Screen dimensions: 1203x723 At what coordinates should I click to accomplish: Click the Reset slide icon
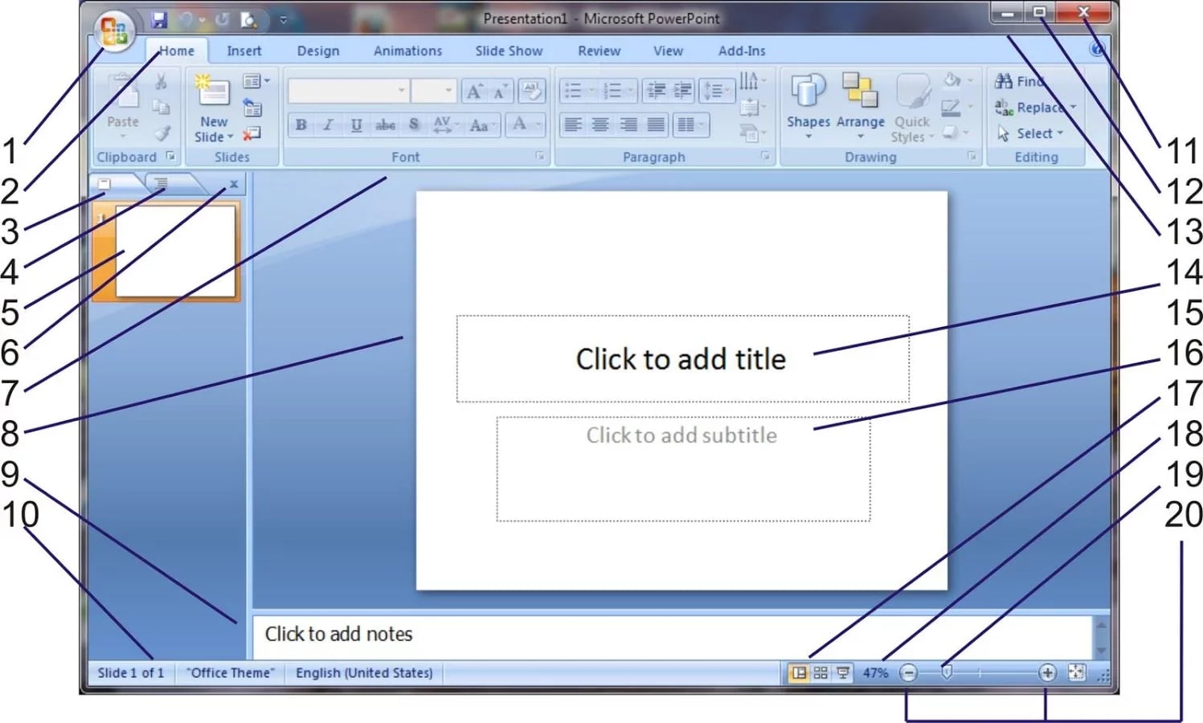pos(252,107)
